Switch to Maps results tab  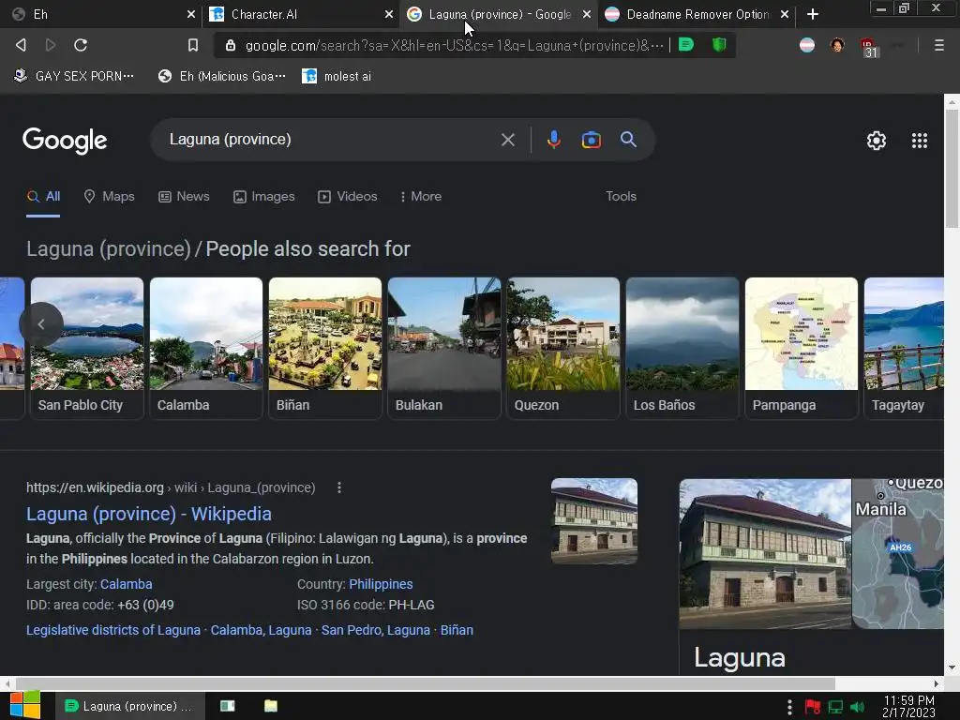(109, 197)
